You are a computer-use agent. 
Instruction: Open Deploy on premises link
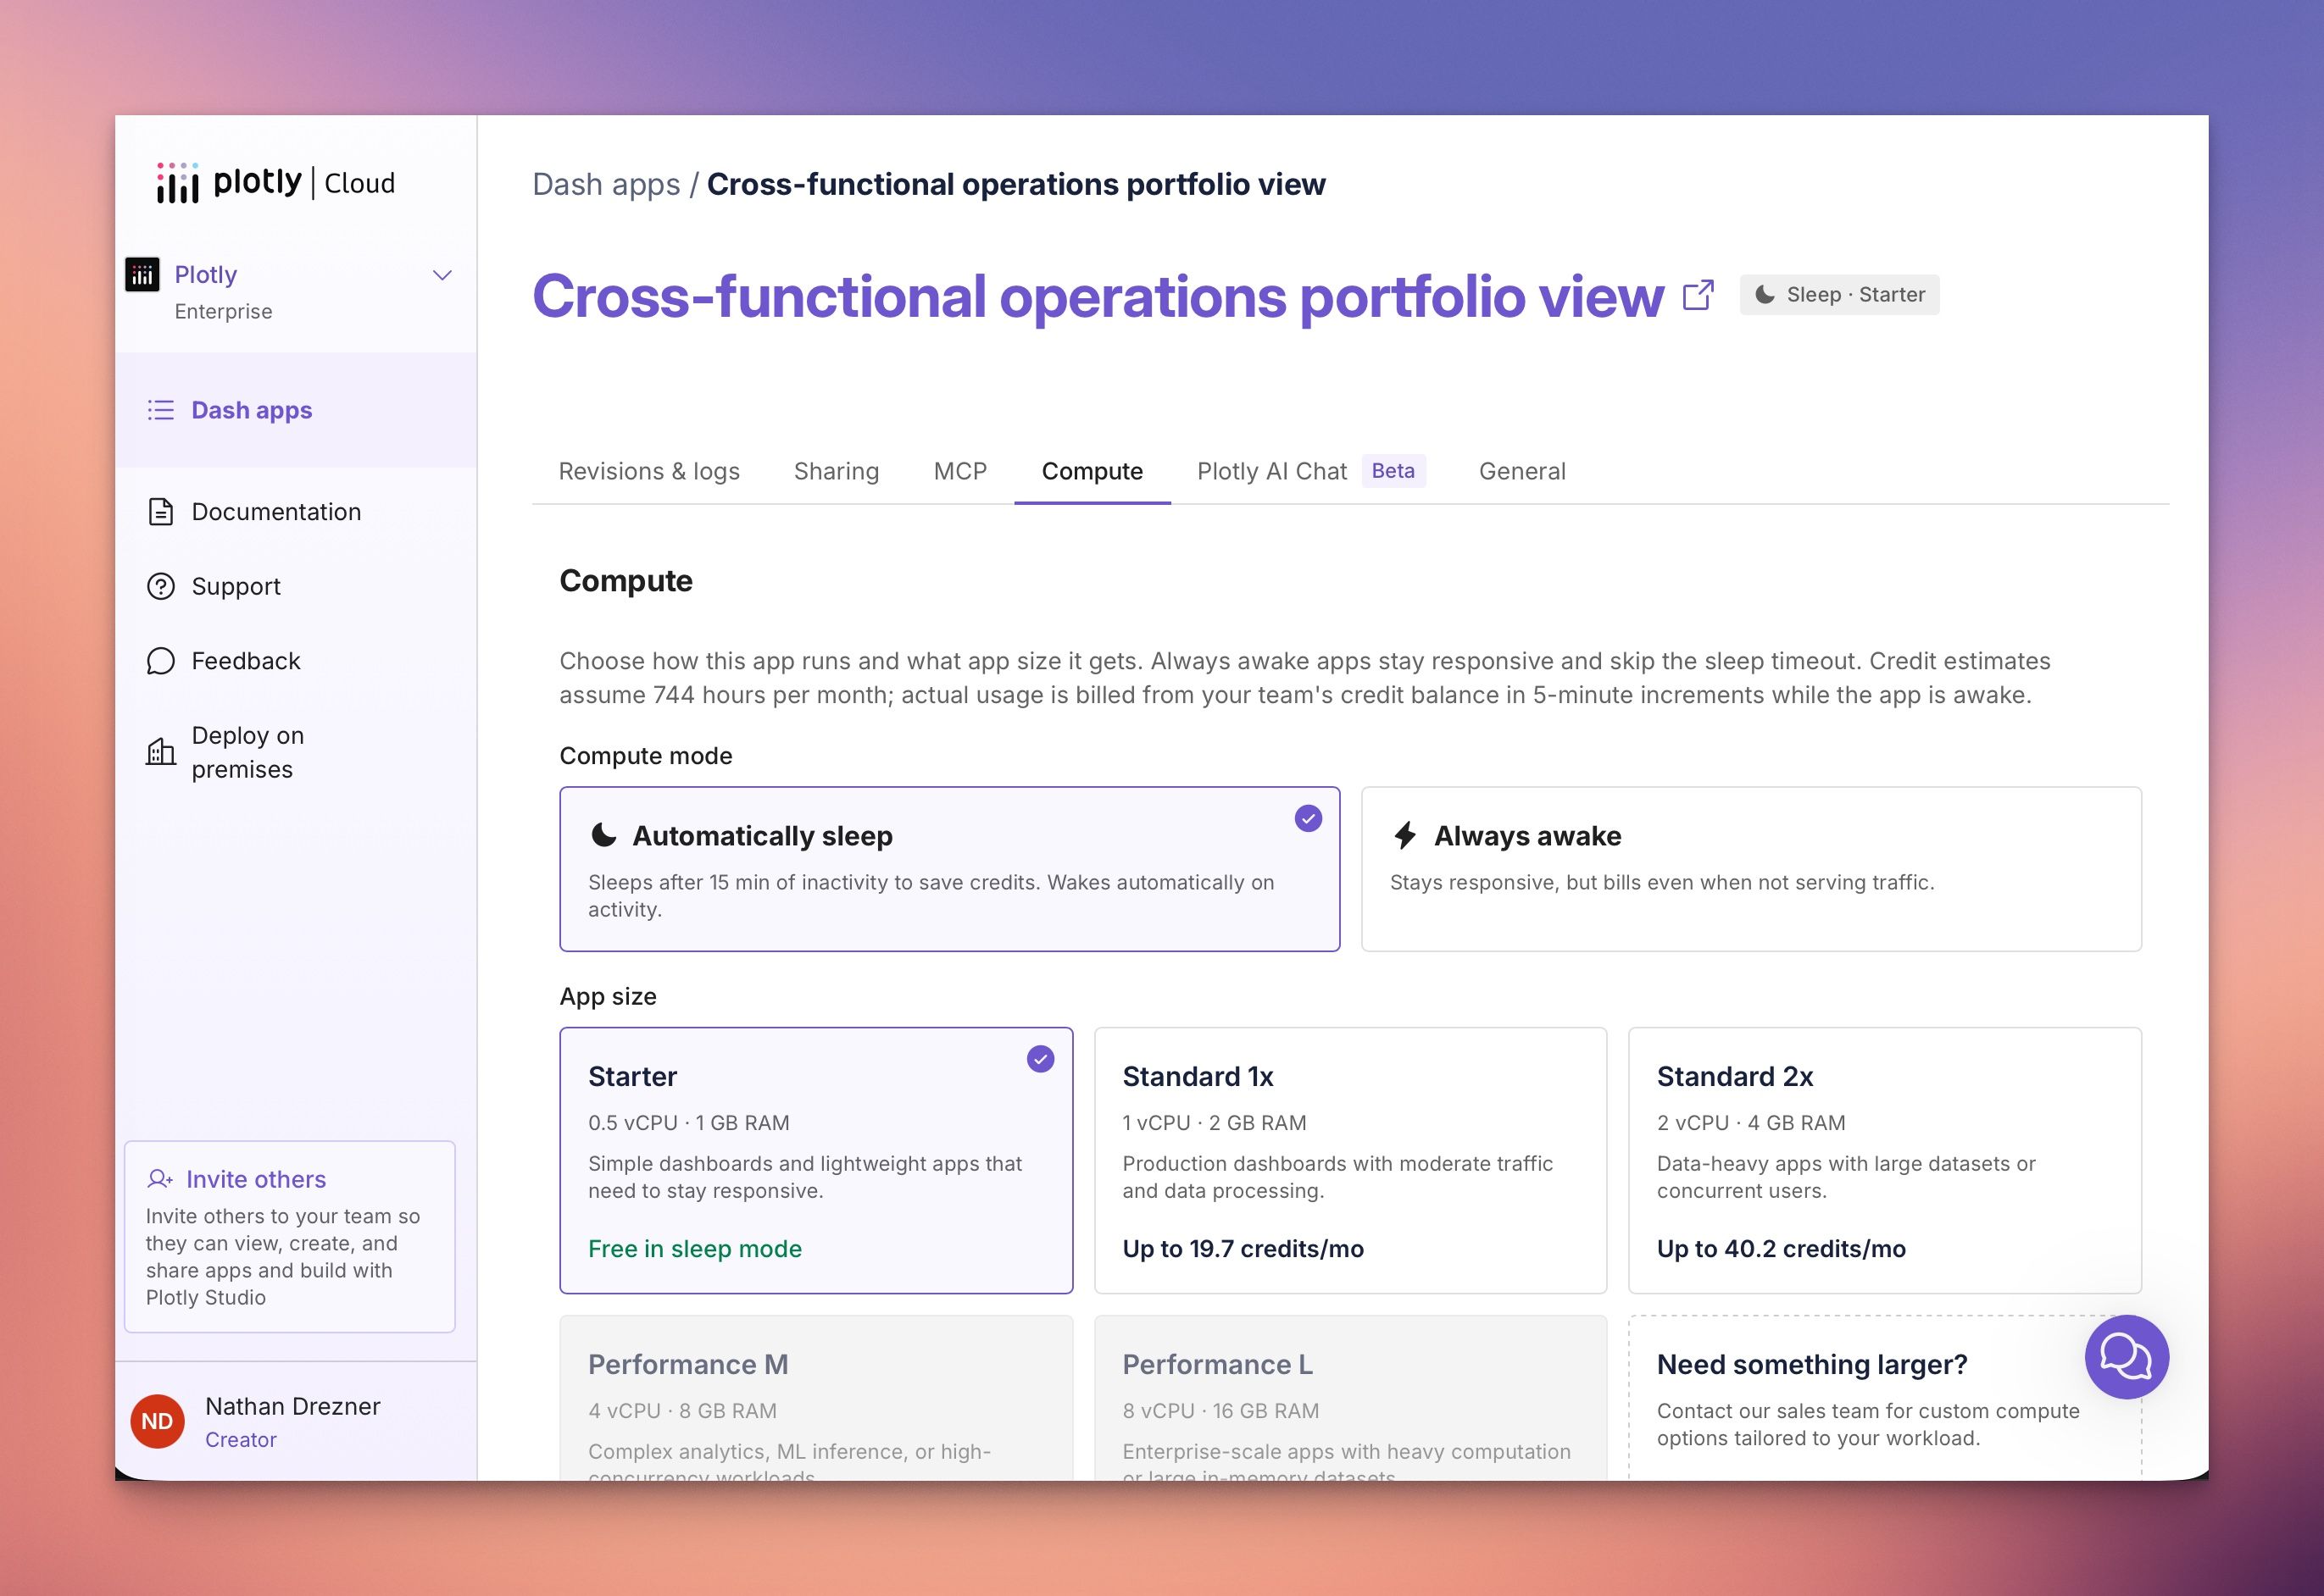(x=248, y=752)
